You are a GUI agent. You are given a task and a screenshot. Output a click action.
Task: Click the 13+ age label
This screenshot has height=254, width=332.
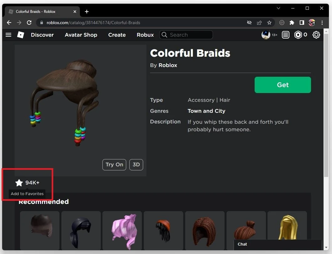tap(275, 35)
